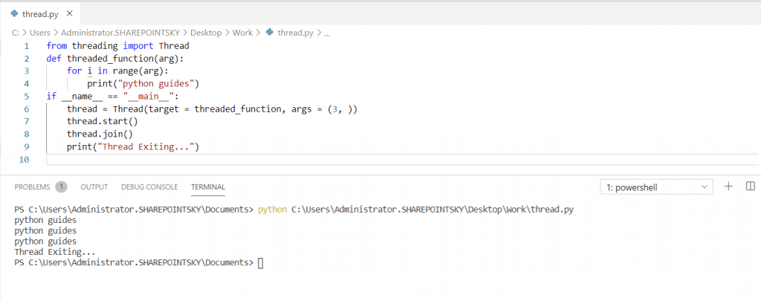The height and width of the screenshot is (301, 761).
Task: Click the Python icon in the breadcrumb path
Action: (x=271, y=33)
